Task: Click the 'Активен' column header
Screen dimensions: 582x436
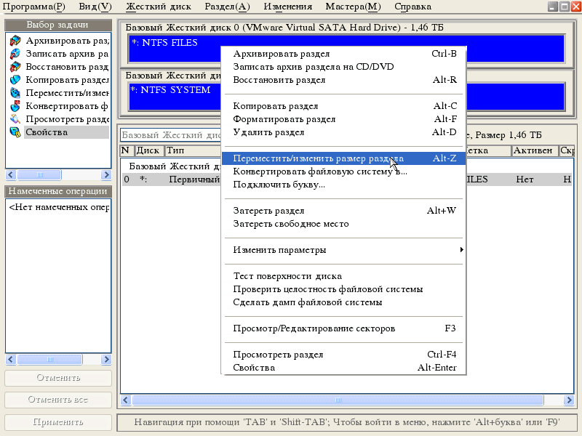Action: (x=533, y=150)
